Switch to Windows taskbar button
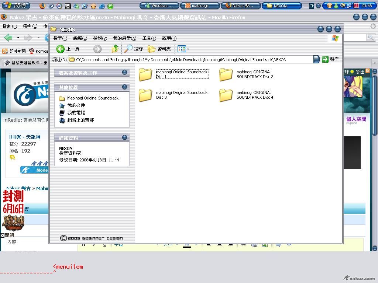The height and width of the screenshot is (283, 378). click(x=159, y=6)
